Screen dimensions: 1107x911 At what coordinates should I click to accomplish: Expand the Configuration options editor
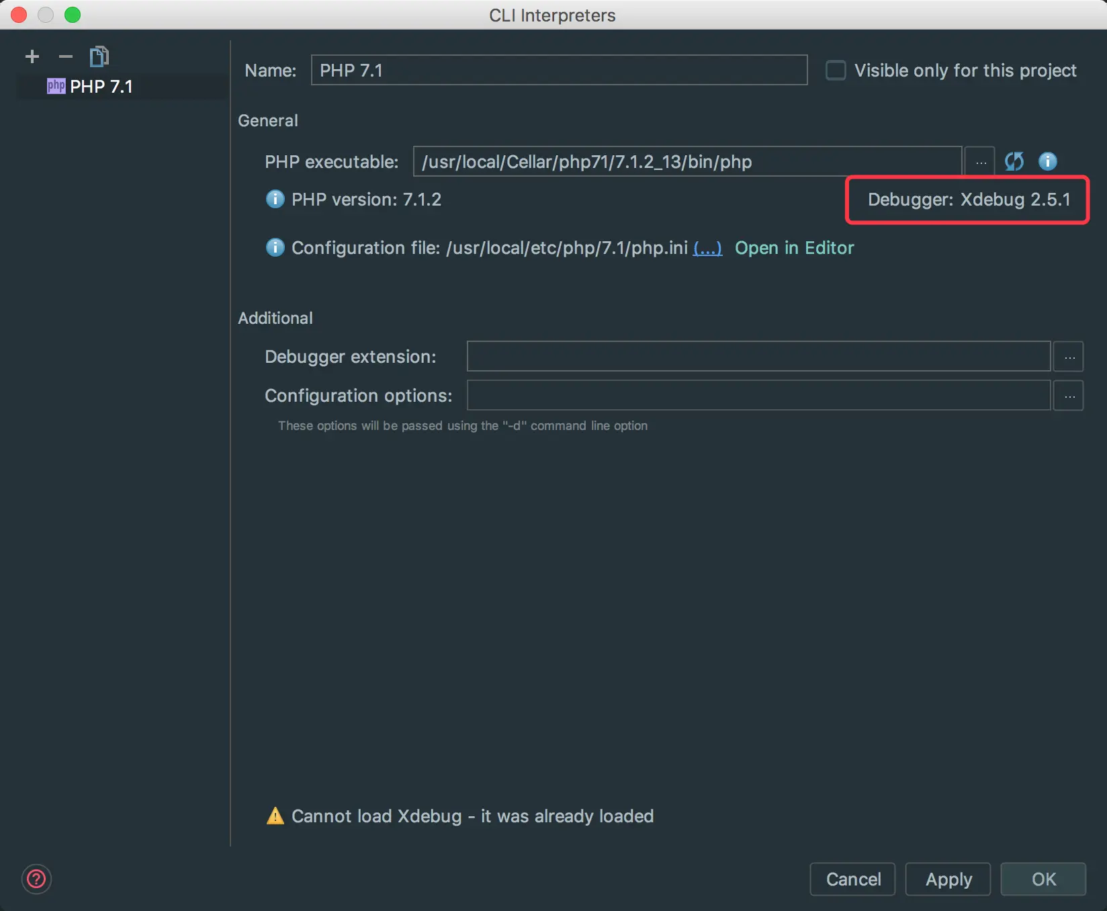pyautogui.click(x=1069, y=396)
